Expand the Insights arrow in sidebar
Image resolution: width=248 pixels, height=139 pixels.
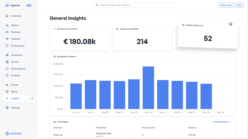[32, 98]
